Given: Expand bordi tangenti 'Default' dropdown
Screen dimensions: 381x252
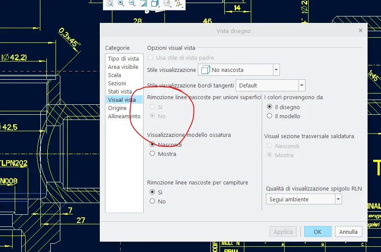Looking at the screenshot, I should (x=302, y=85).
